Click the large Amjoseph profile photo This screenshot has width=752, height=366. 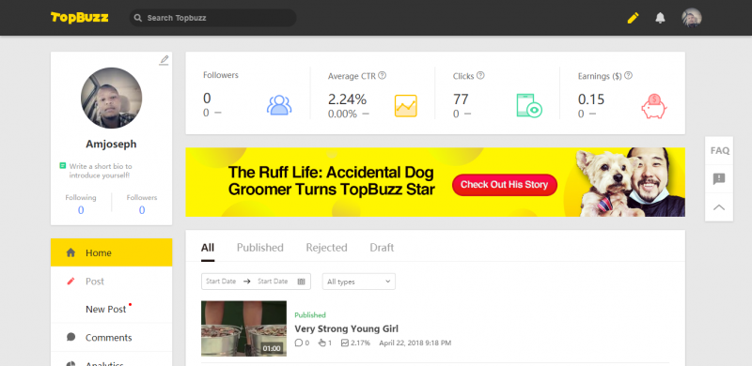(x=111, y=98)
